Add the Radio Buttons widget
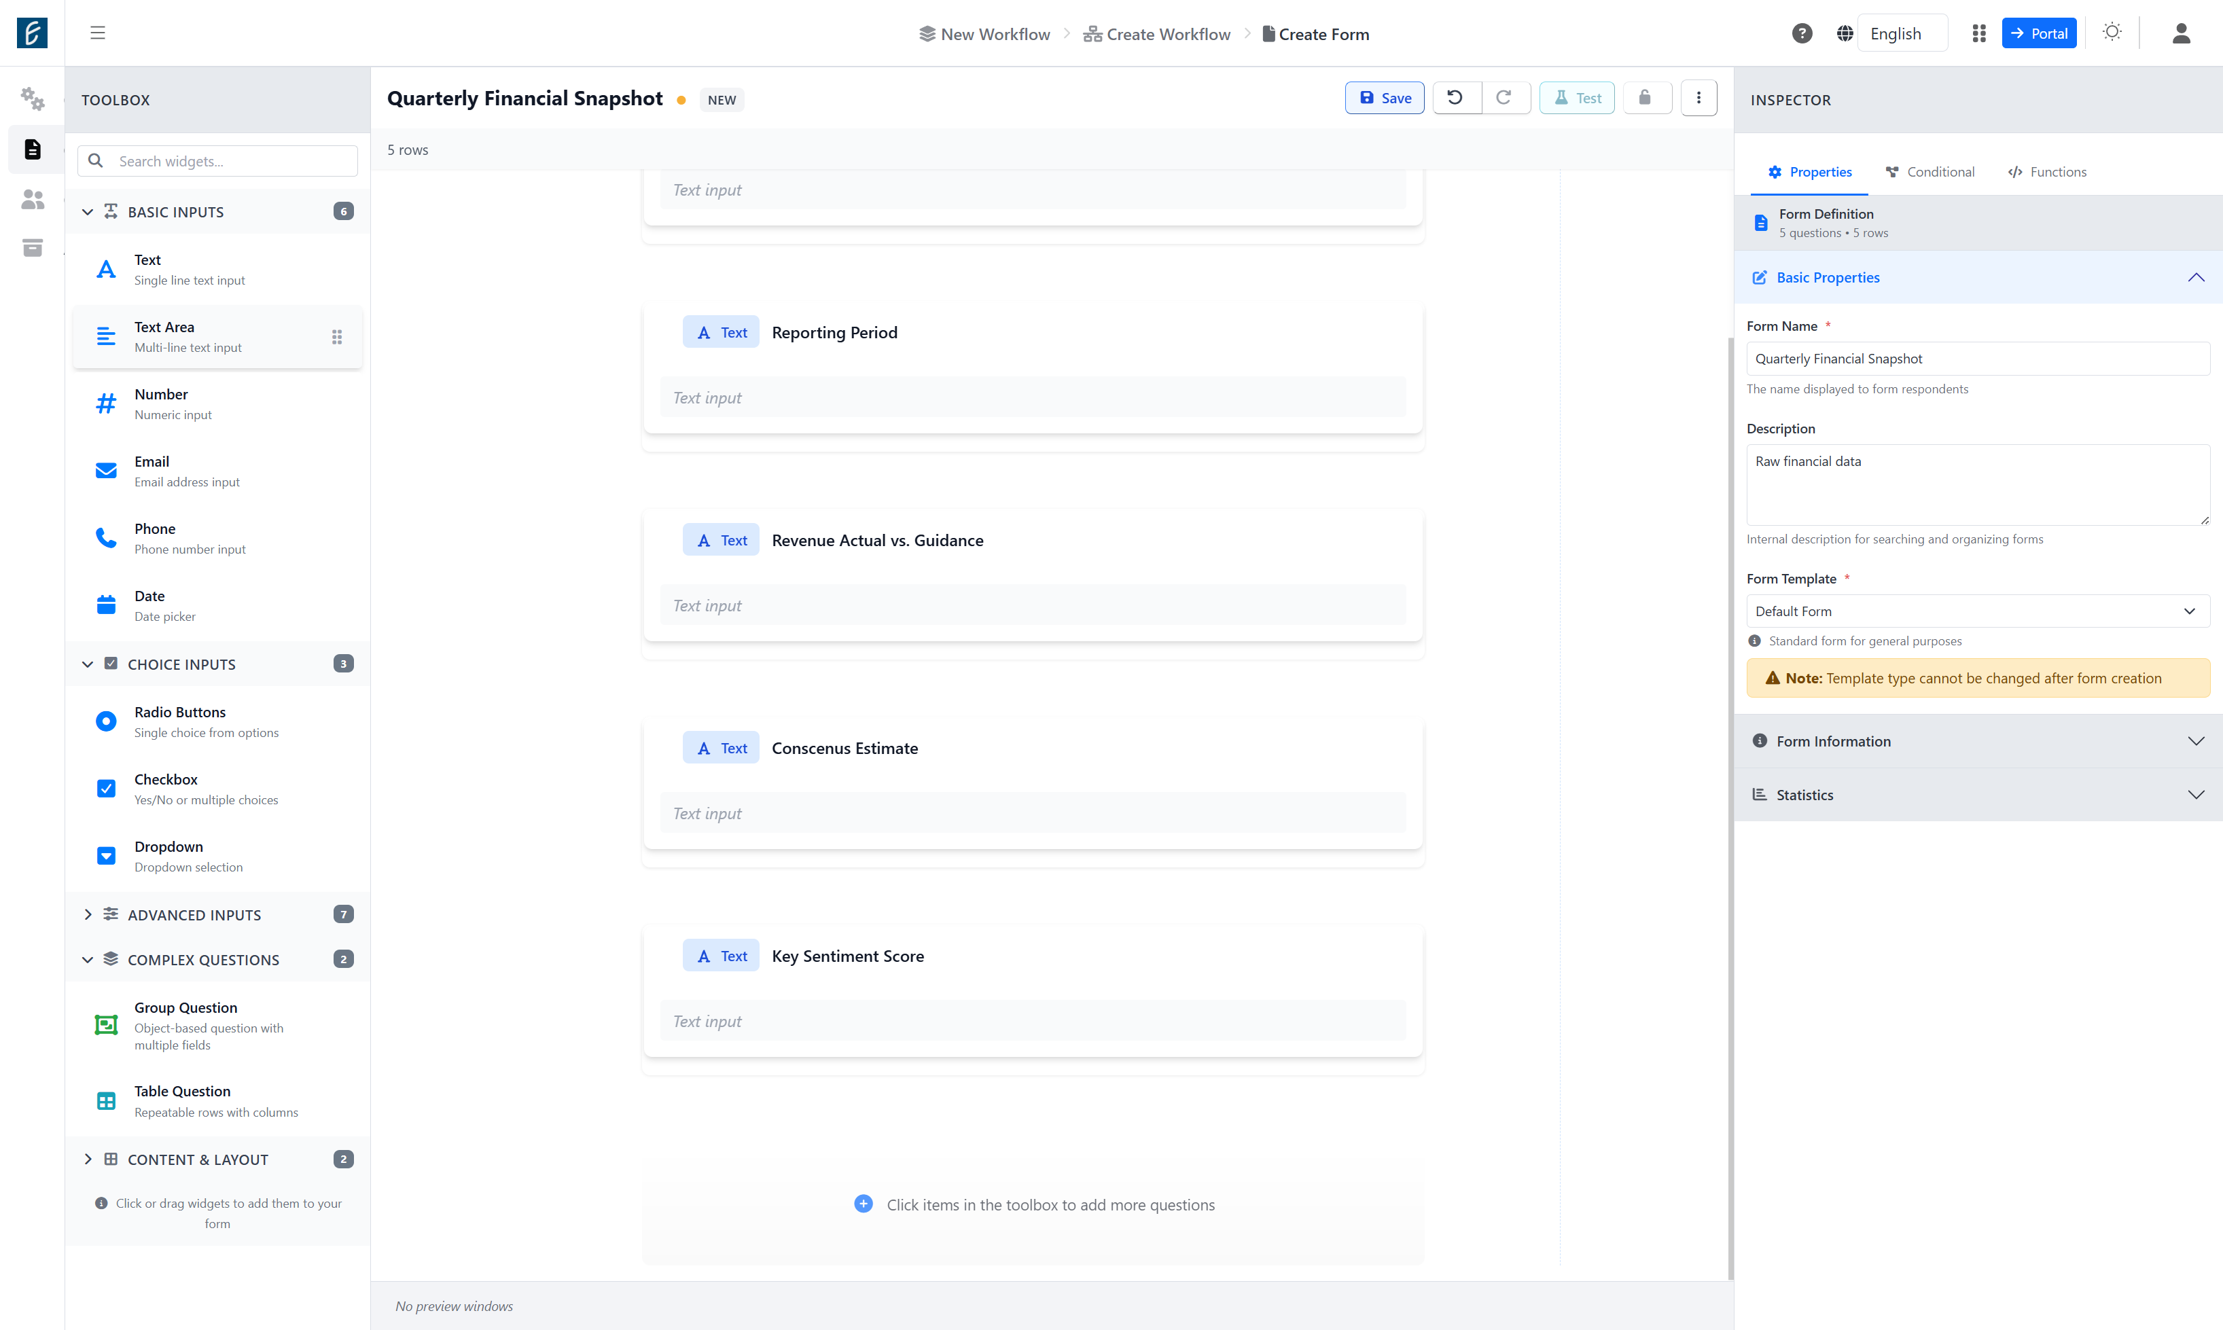This screenshot has height=1330, width=2223. 218,721
